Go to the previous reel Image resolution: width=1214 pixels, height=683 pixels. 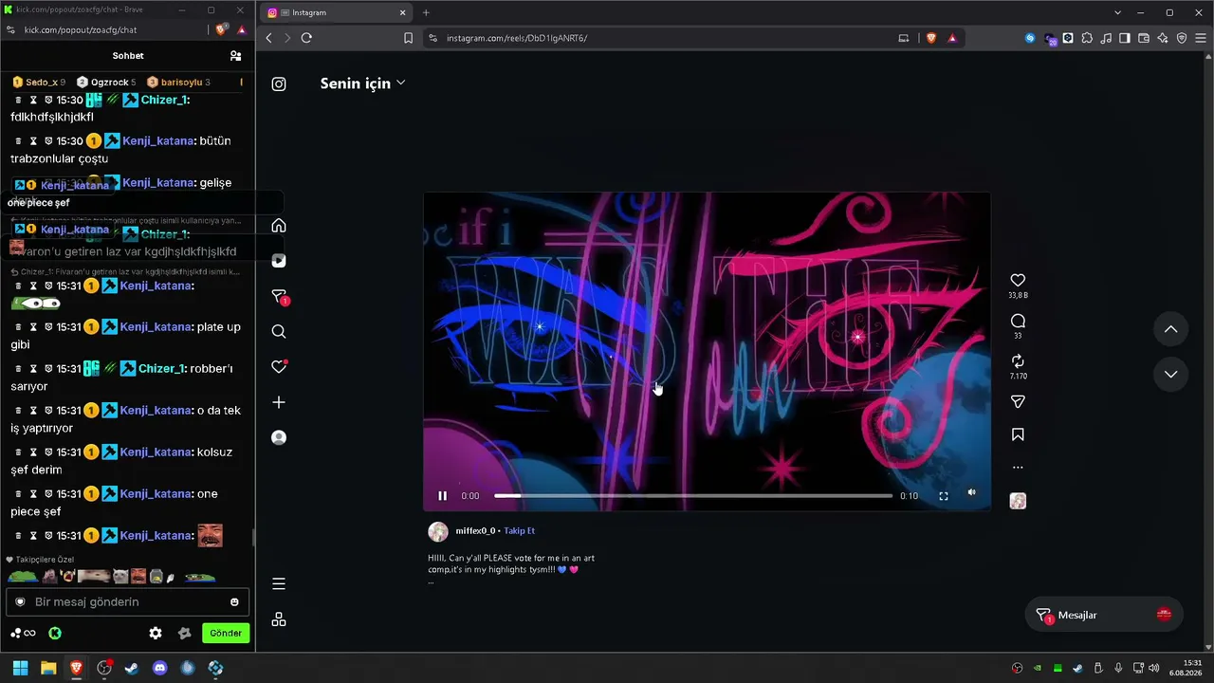click(x=1171, y=329)
